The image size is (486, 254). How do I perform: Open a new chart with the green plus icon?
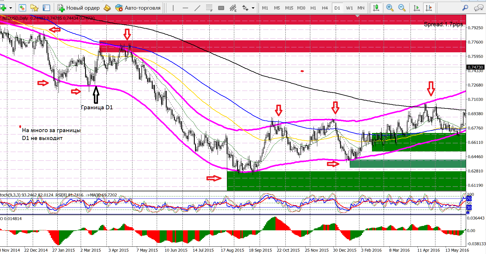[3, 8]
